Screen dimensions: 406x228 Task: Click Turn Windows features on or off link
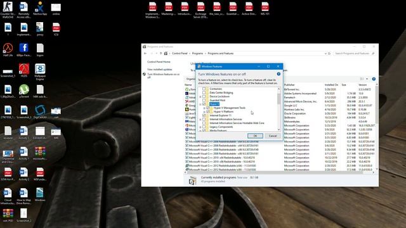pyautogui.click(x=163, y=75)
